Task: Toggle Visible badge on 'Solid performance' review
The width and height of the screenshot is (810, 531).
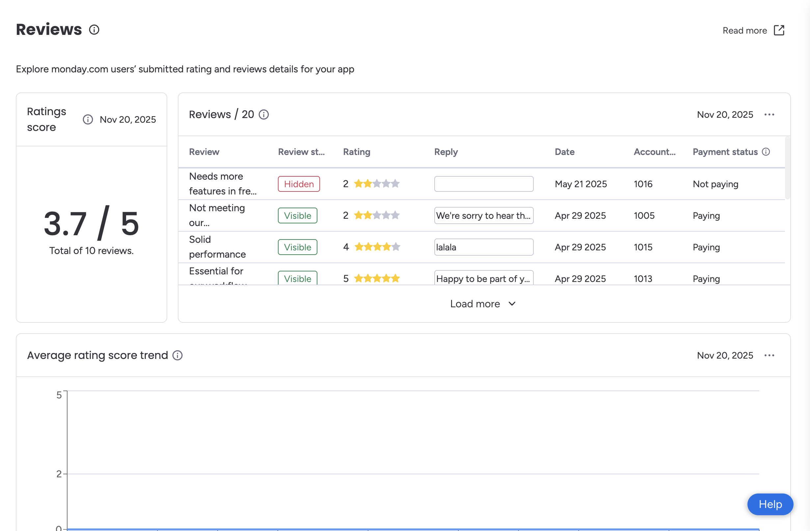Action: (297, 247)
